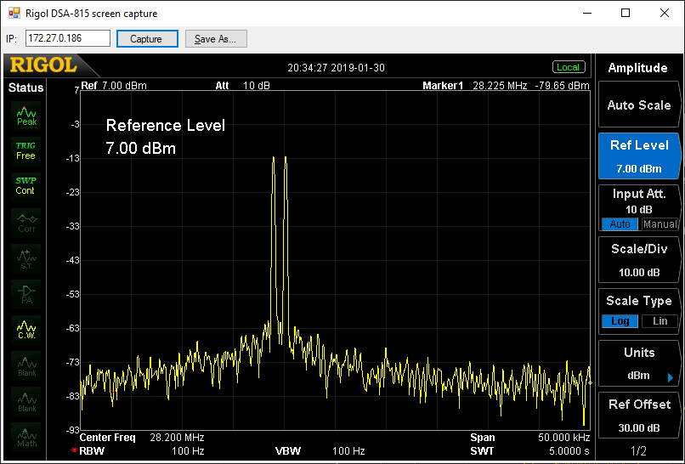Minimize the screen capture window
Viewport: 685px width, 464px height.
coord(587,13)
